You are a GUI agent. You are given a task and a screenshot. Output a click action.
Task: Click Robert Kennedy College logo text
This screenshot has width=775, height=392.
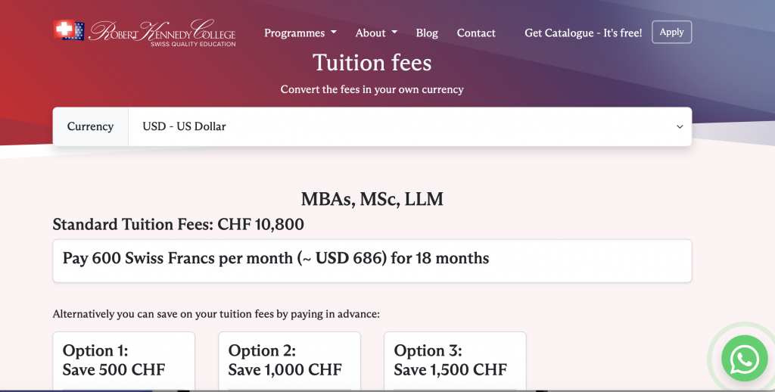click(162, 33)
